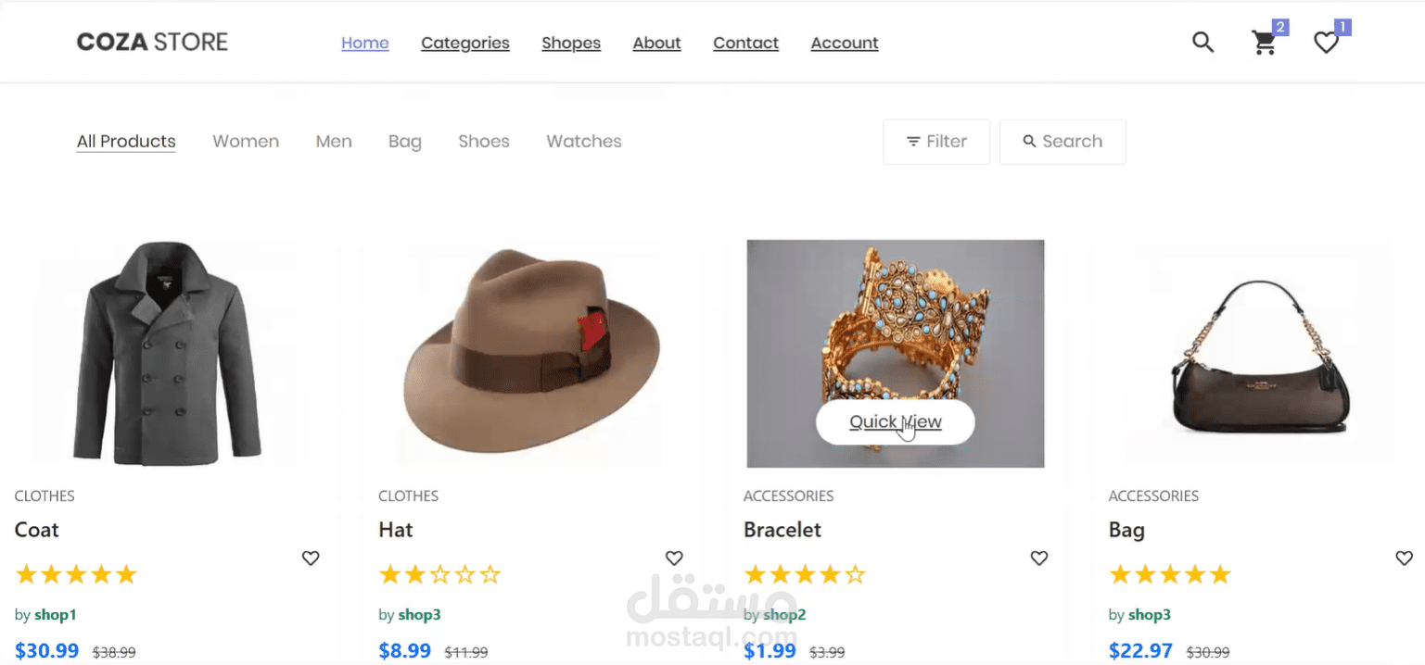
Task: Open the header search magnifier icon
Action: click(1202, 42)
